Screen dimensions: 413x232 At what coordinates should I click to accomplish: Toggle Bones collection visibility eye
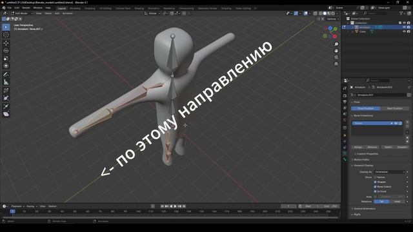click(396, 123)
